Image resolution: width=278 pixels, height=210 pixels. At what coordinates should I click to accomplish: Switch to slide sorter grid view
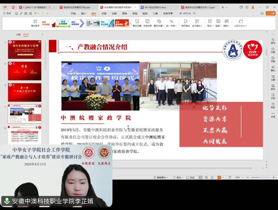point(206,177)
